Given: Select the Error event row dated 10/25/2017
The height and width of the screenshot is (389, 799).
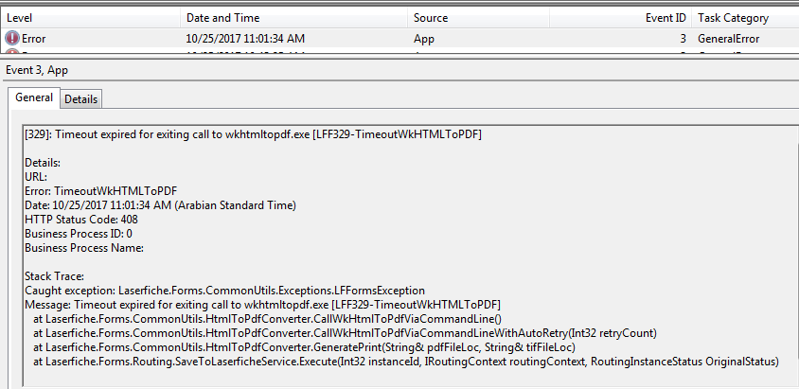Looking at the screenshot, I should pos(399,39).
